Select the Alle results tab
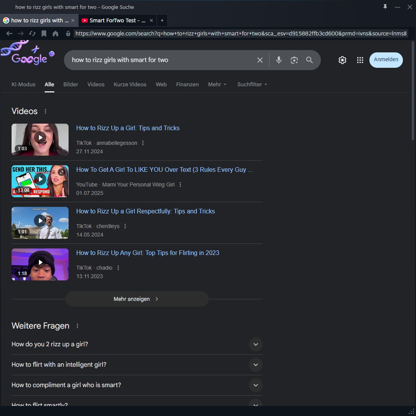 49,84
